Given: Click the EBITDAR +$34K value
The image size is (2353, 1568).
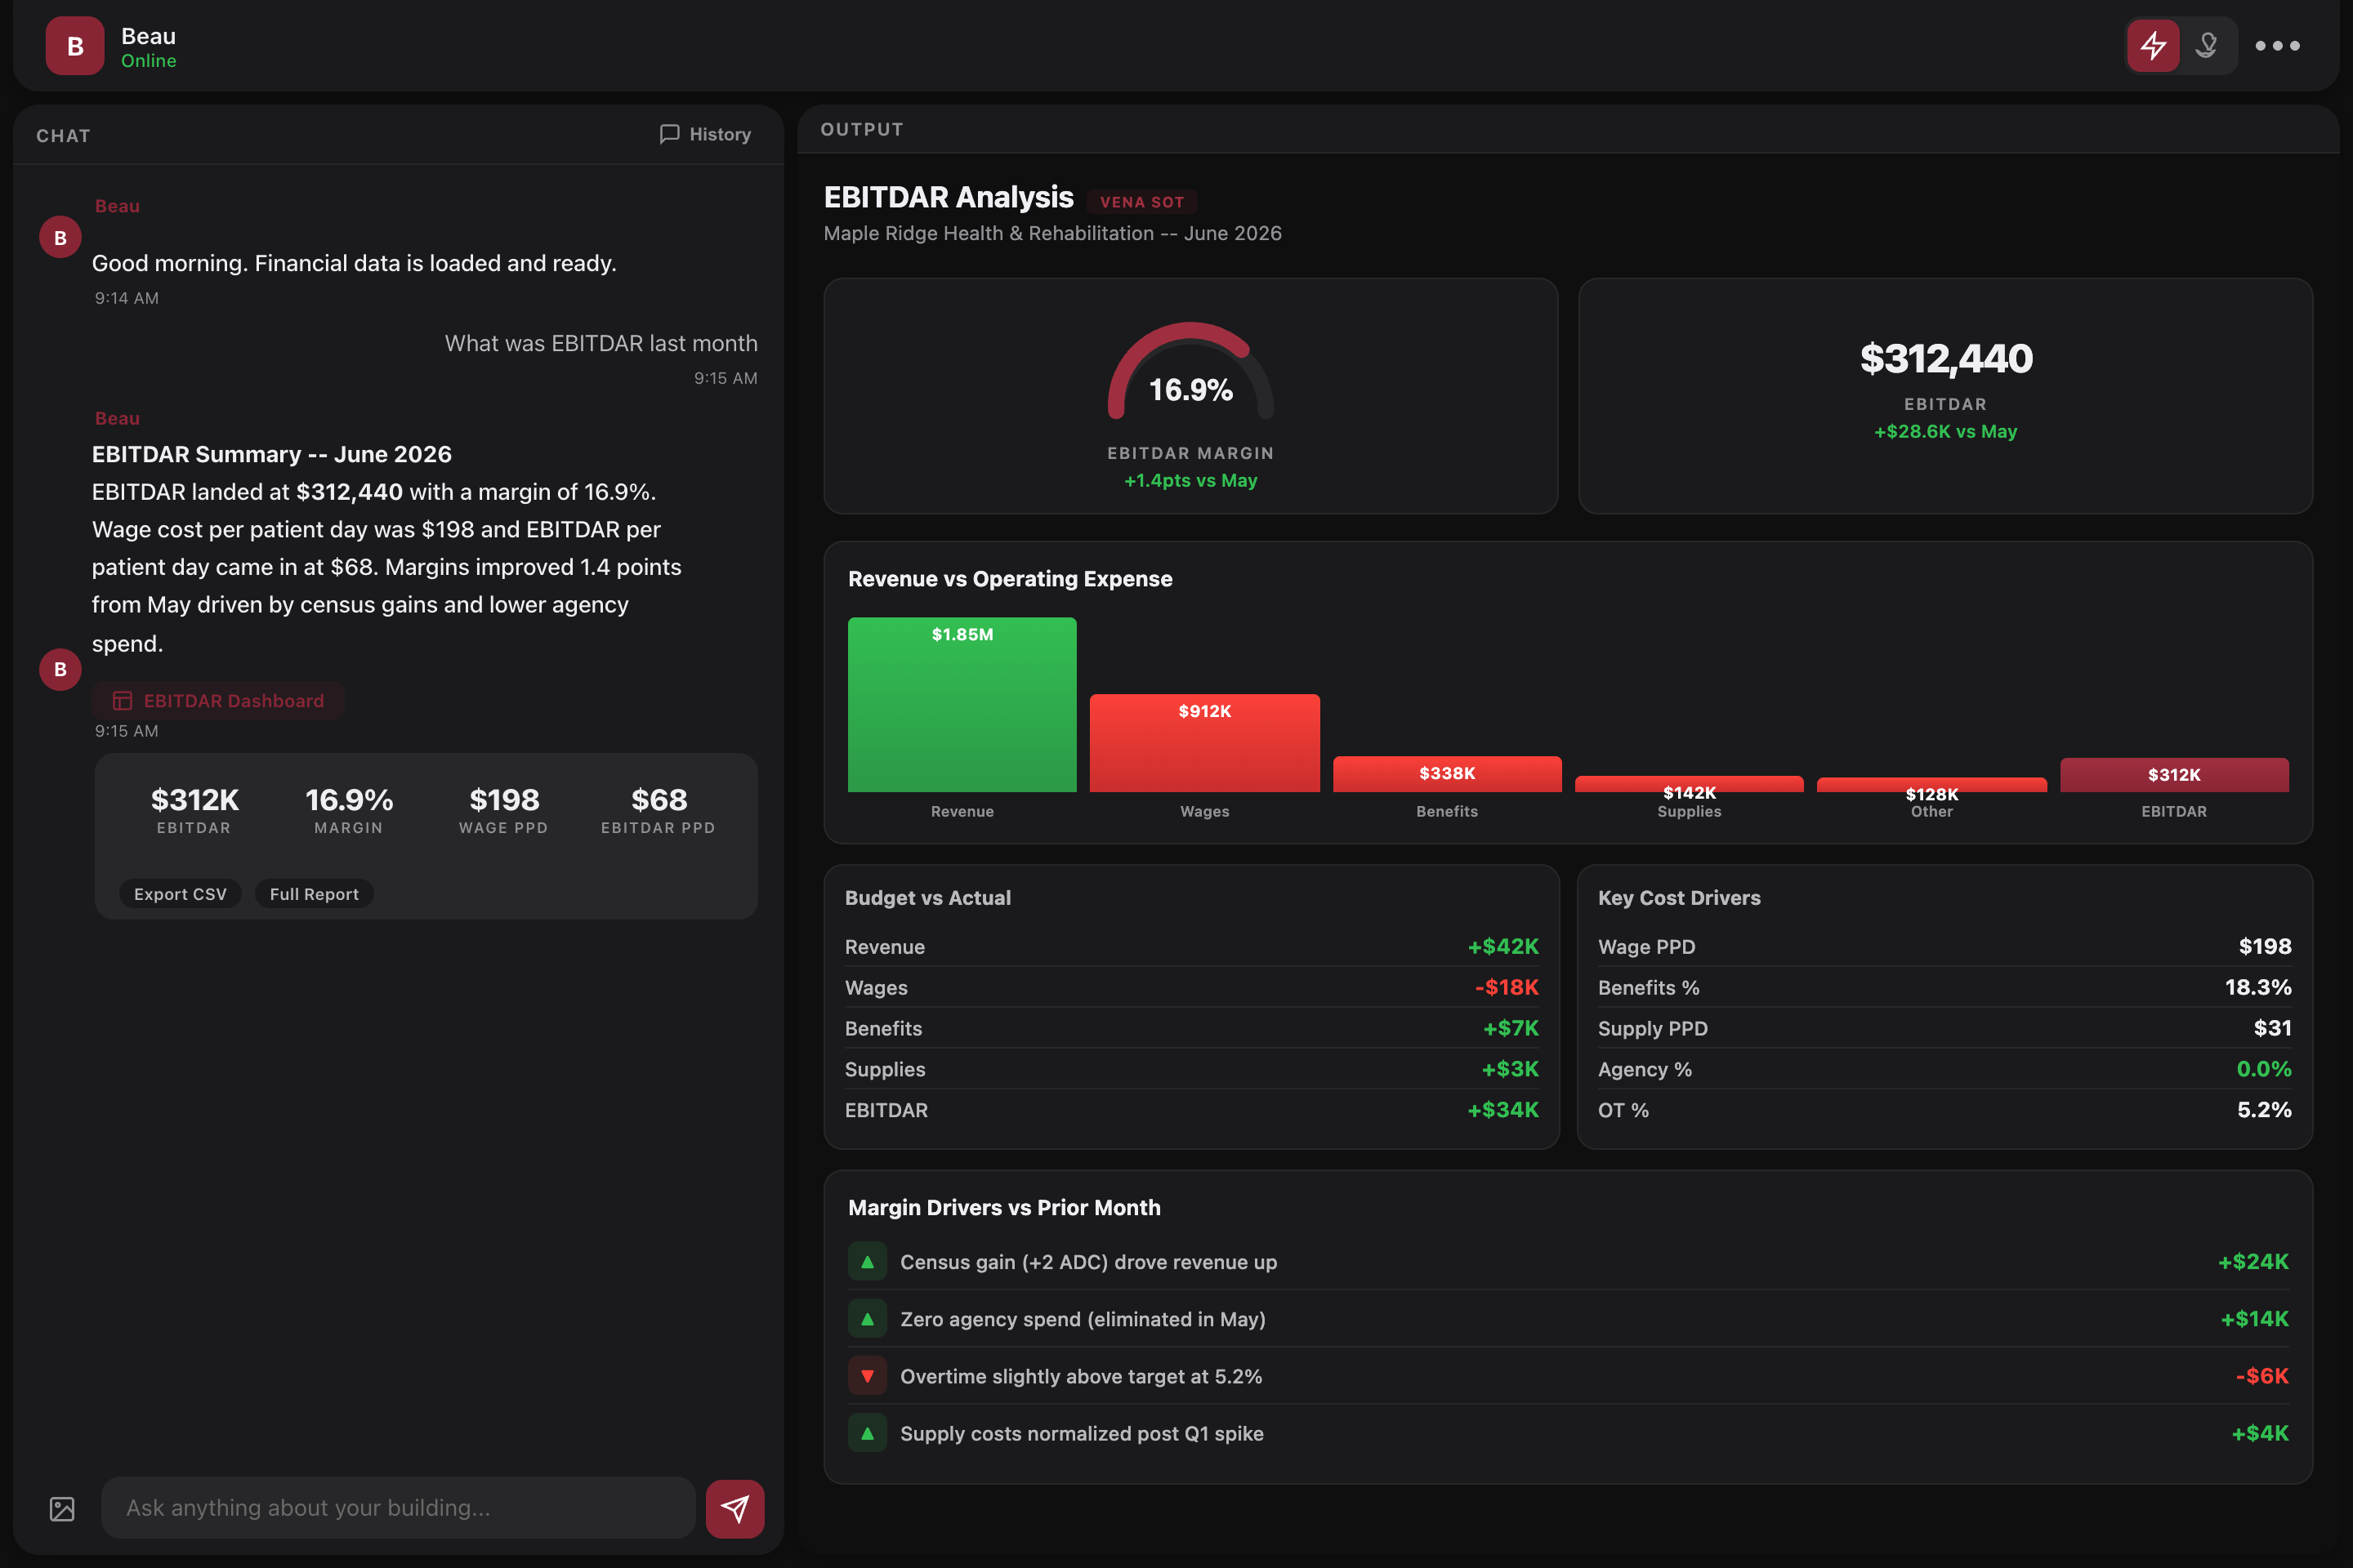Looking at the screenshot, I should click(1502, 1110).
